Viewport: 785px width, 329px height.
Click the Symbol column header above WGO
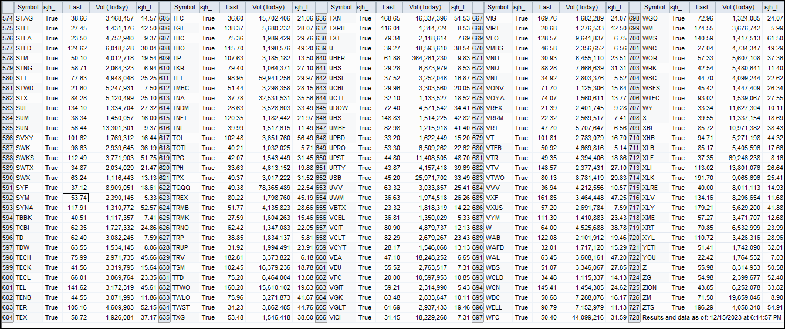[655, 7]
